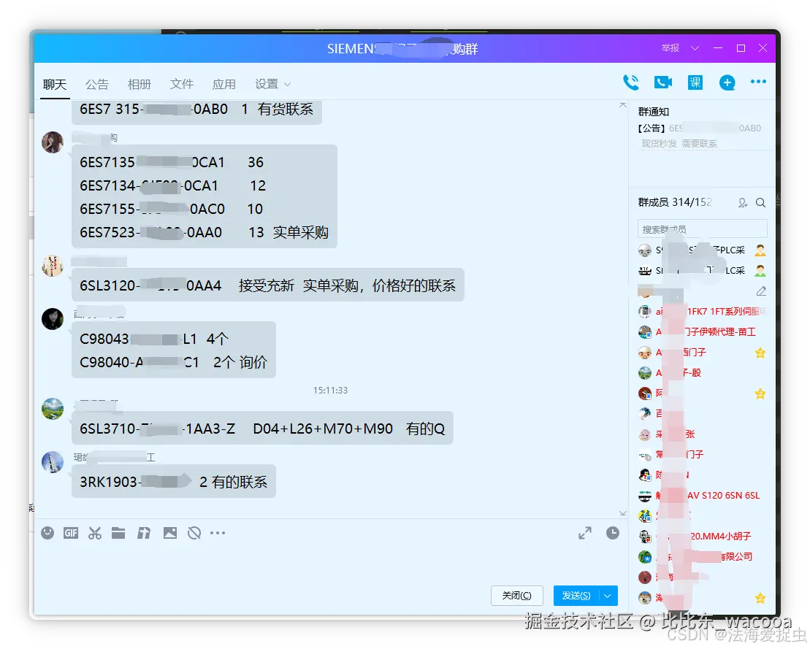This screenshot has width=810, height=649.
Task: Click the 关闭(C) button
Action: pyautogui.click(x=516, y=595)
